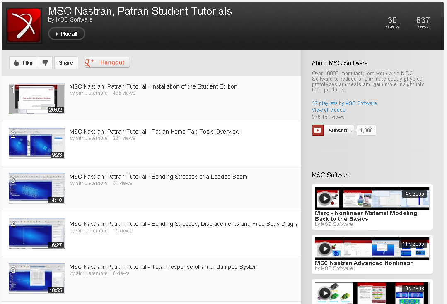Click 376,151 views text
Screen dimensions: 447x304
click(x=328, y=117)
